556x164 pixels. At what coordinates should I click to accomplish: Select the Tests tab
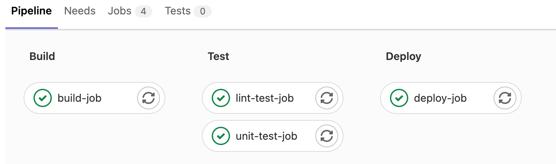click(x=177, y=11)
